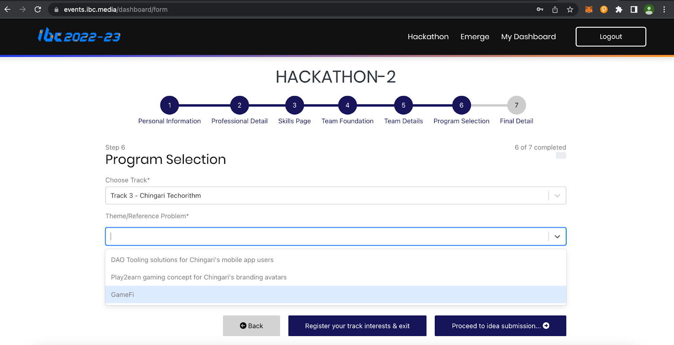Image resolution: width=674 pixels, height=345 pixels.
Task: Open the Chrome profile avatar
Action: click(x=649, y=9)
